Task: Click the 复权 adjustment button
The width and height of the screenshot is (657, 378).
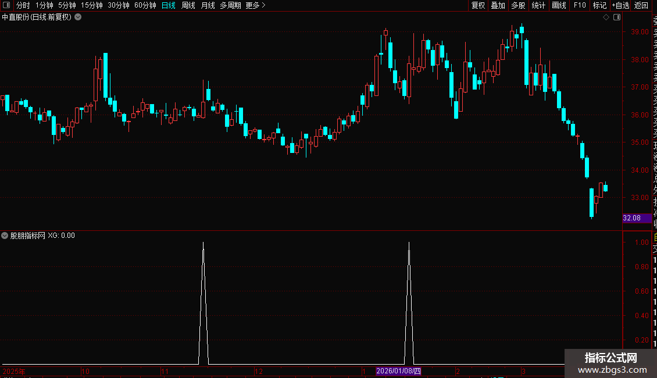Action: [x=478, y=5]
